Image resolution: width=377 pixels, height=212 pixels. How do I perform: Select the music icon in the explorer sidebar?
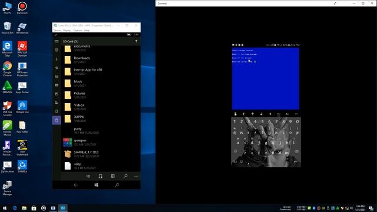pos(57,68)
